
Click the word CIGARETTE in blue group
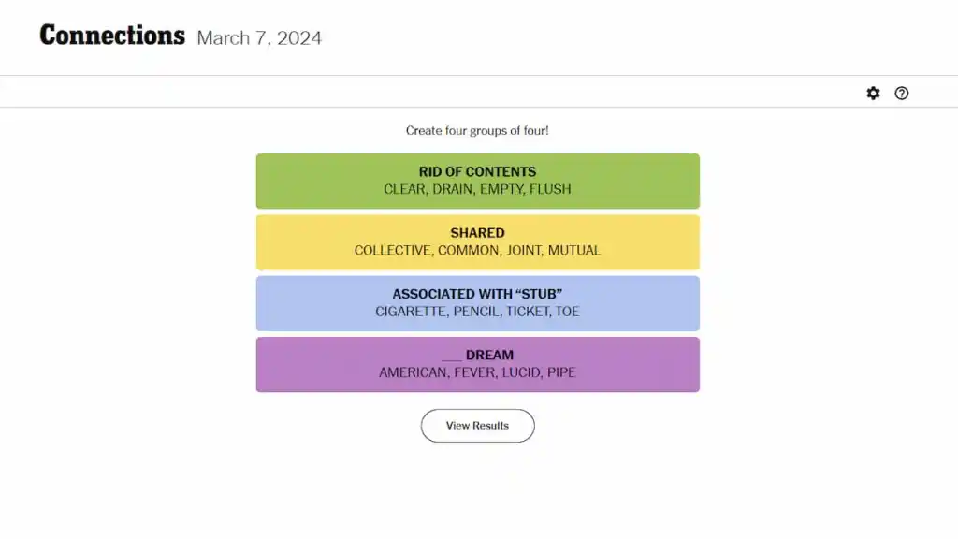click(411, 312)
